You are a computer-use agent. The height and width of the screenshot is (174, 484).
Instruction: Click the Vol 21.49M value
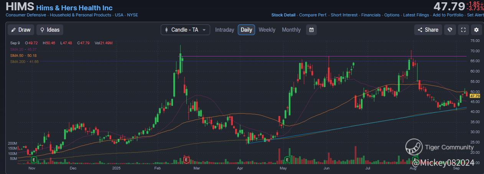tap(104, 43)
